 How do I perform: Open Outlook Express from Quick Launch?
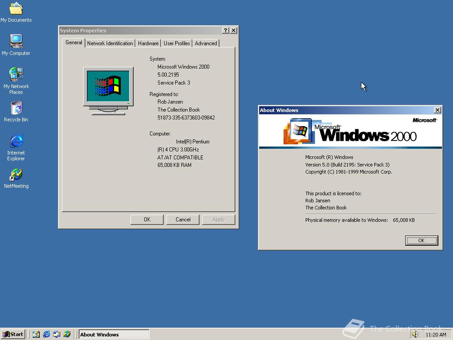(x=57, y=334)
